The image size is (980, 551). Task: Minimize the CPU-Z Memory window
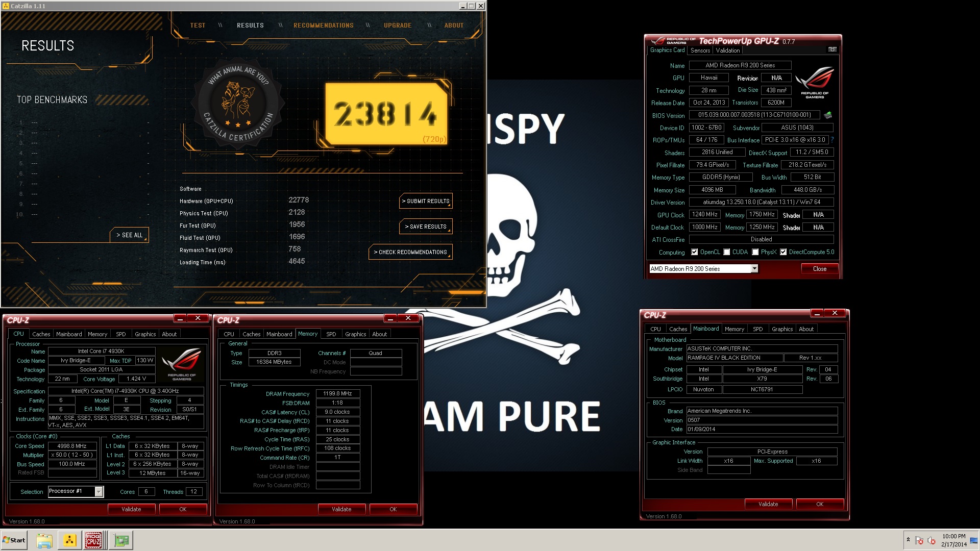[390, 318]
